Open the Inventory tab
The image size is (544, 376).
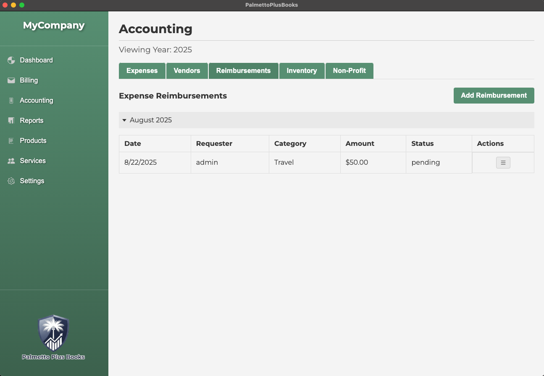[x=302, y=71]
